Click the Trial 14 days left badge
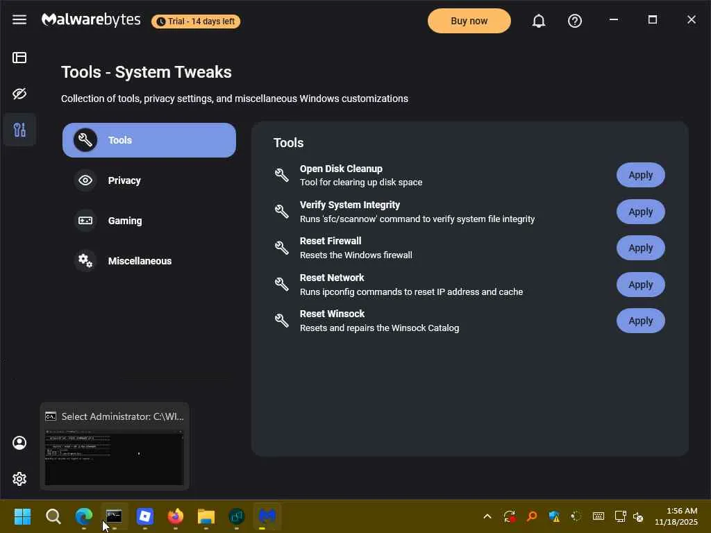 196,22
